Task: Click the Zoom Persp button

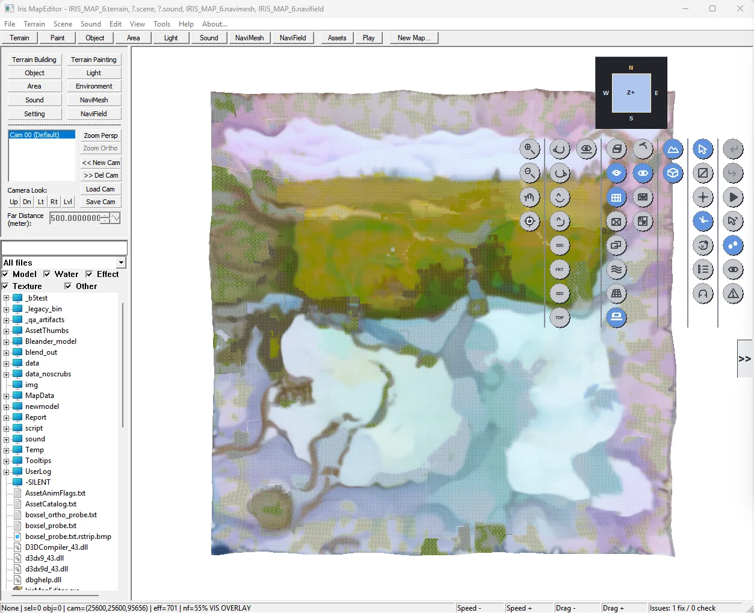Action: (x=101, y=135)
